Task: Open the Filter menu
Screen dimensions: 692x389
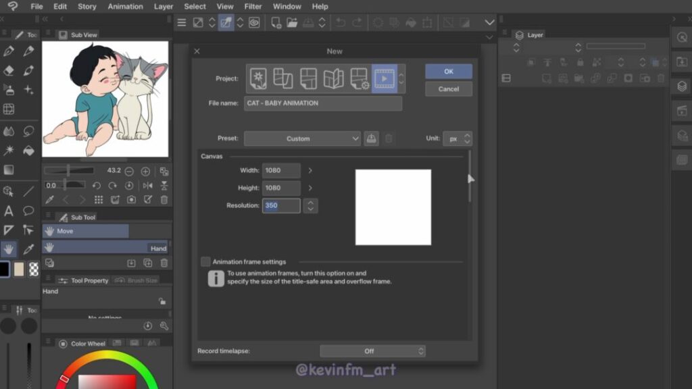Action: 253,7
